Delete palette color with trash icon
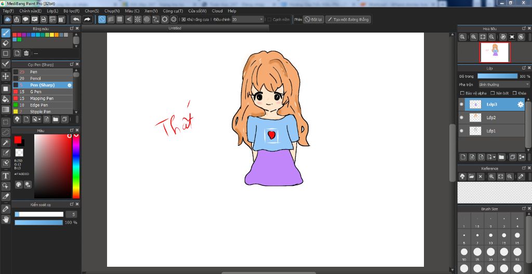 click(26, 53)
